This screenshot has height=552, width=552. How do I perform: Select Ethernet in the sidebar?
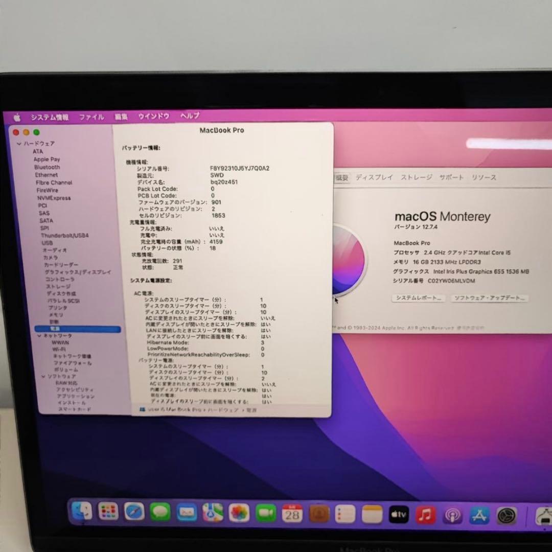point(47,175)
